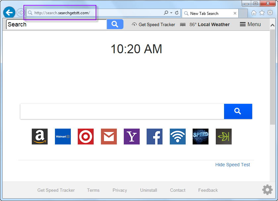Viewport: 278px width, 201px height.
Task: Click the address bar URL search.searchgetstt.com
Action: click(x=62, y=13)
